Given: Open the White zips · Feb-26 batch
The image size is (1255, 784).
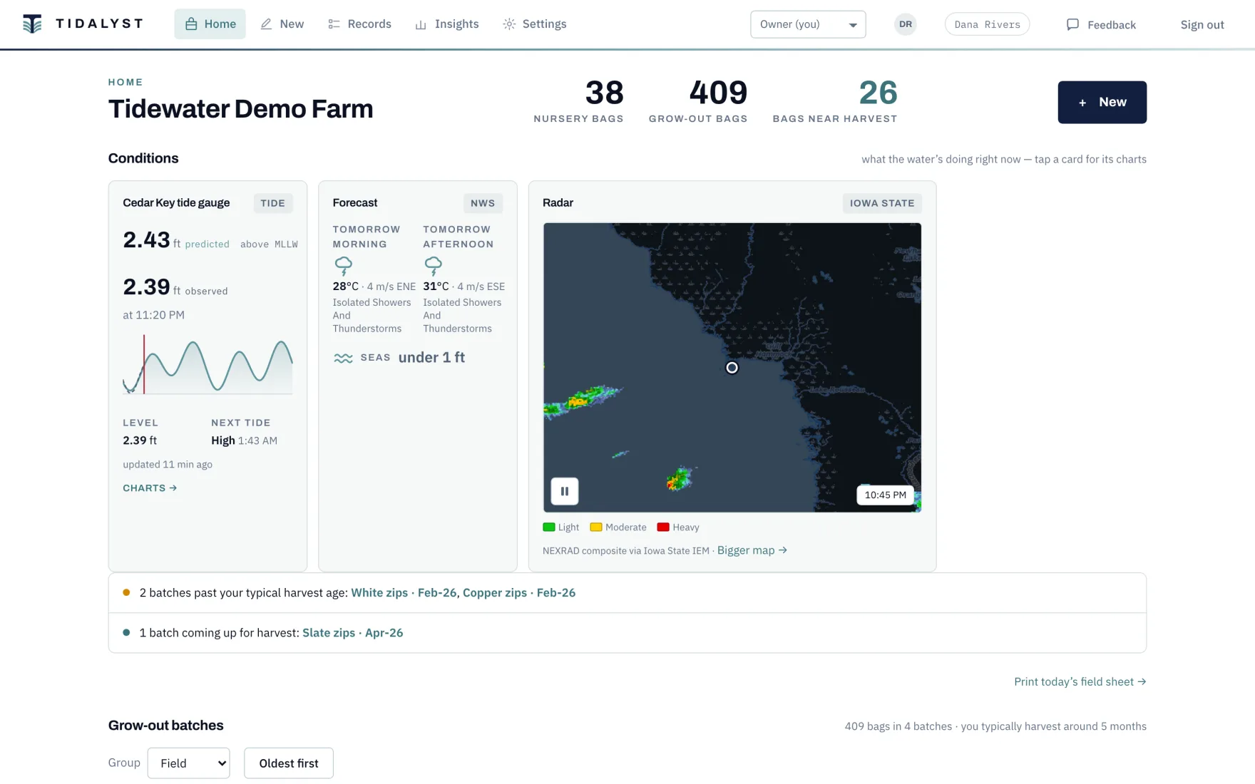Looking at the screenshot, I should click(x=404, y=592).
